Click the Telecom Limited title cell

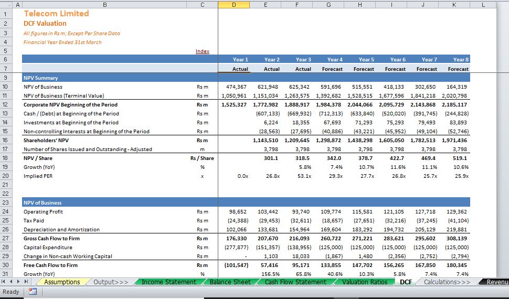pyautogui.click(x=56, y=14)
